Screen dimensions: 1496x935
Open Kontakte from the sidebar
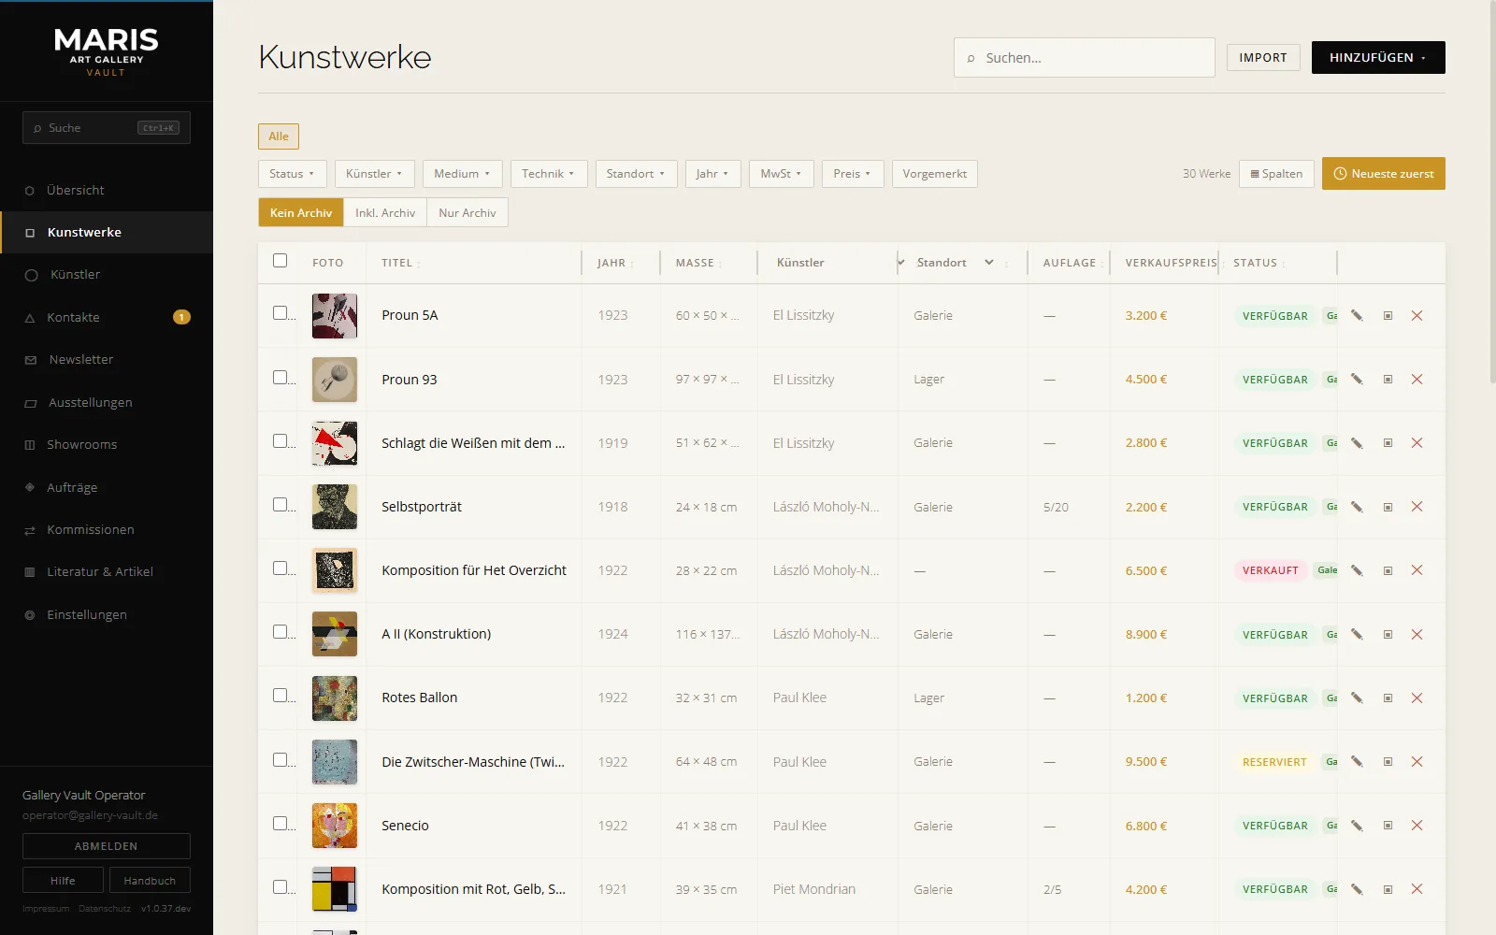107,317
